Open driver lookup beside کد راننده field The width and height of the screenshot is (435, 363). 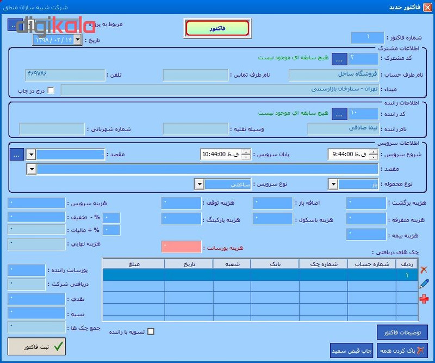[x=339, y=114]
